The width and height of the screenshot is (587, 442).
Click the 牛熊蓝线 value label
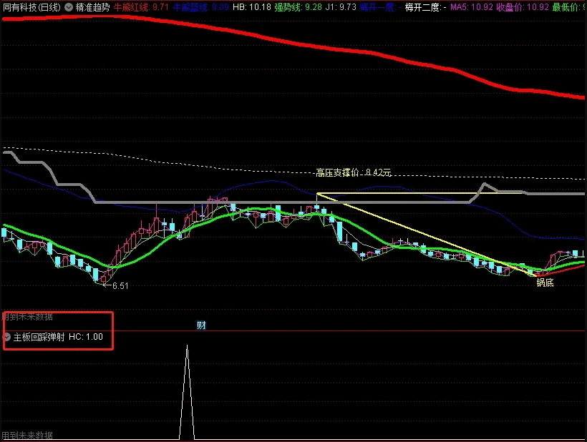pos(200,7)
